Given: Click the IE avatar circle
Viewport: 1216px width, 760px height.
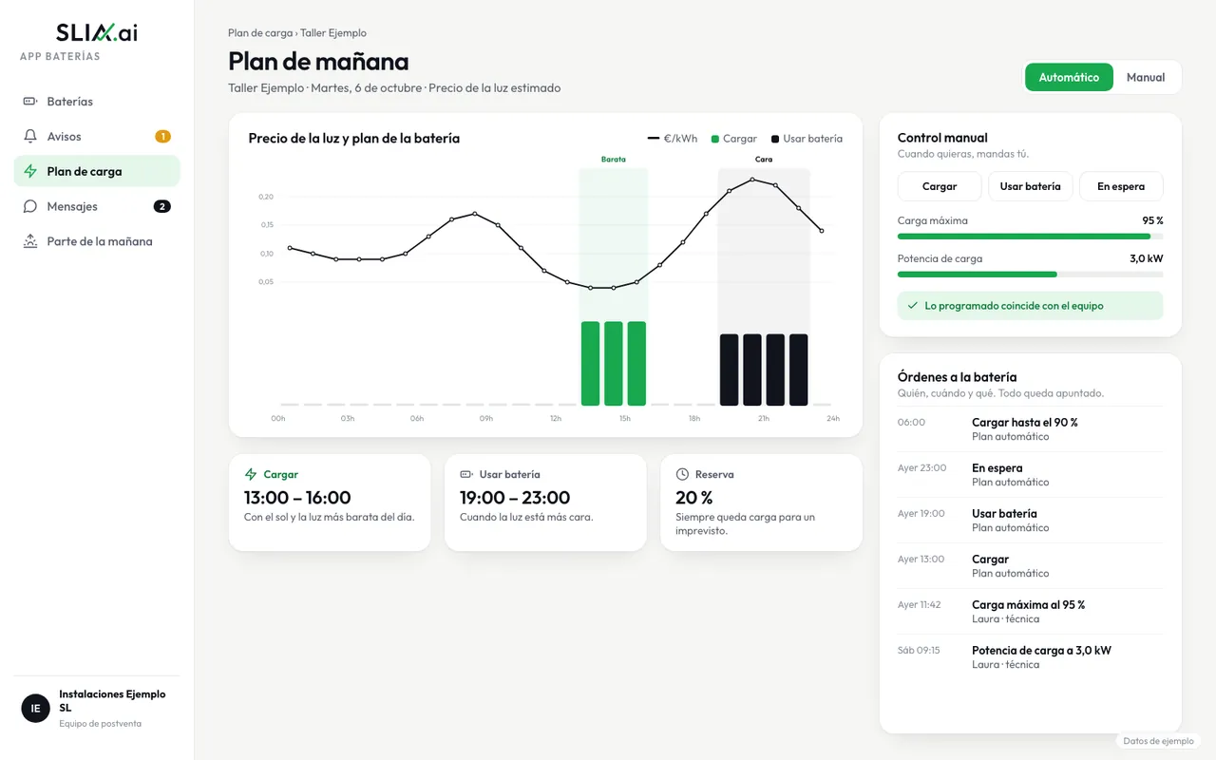Looking at the screenshot, I should click(35, 708).
